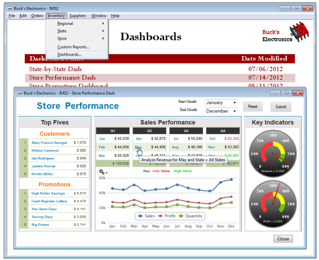Click the Q2 column header
This screenshot has height=260, width=319.
click(x=149, y=131)
